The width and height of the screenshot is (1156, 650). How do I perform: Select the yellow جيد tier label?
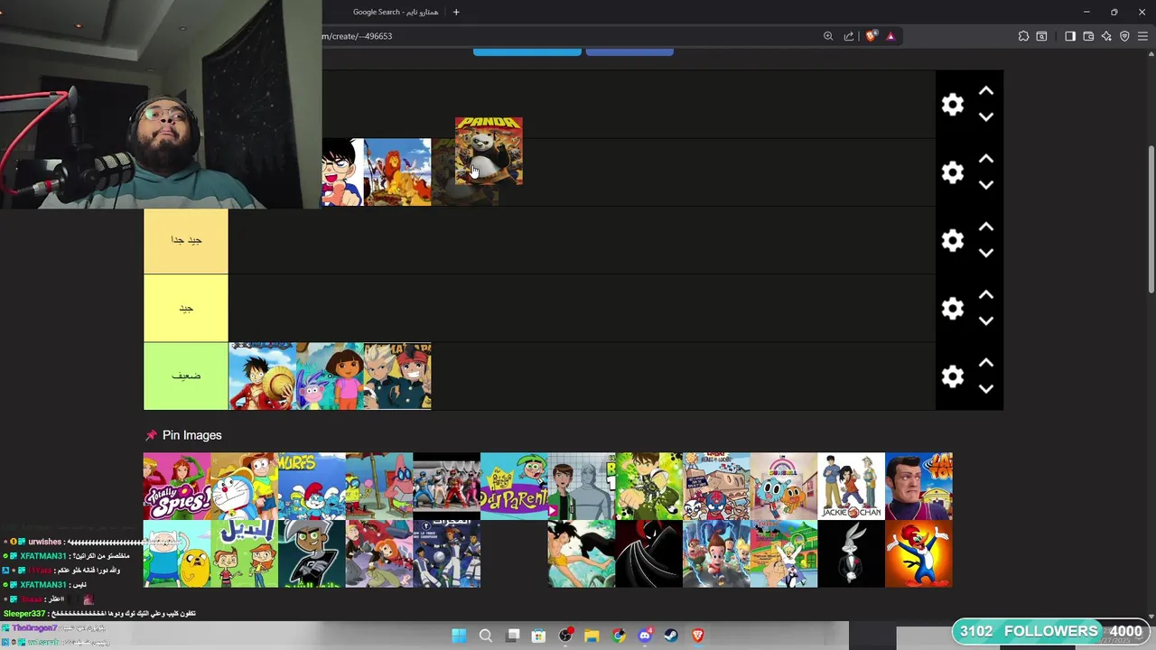point(186,308)
